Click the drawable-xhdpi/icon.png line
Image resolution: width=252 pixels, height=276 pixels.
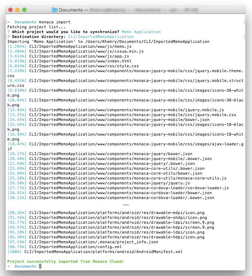coord(107,217)
